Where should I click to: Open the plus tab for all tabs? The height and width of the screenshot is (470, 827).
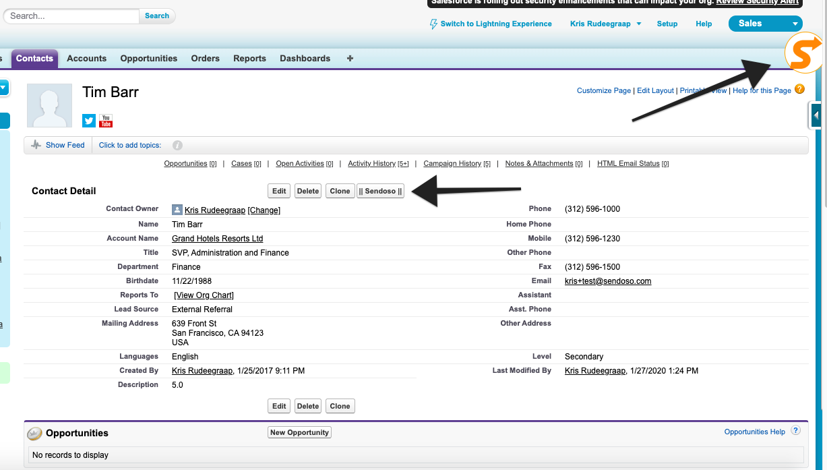click(x=350, y=59)
